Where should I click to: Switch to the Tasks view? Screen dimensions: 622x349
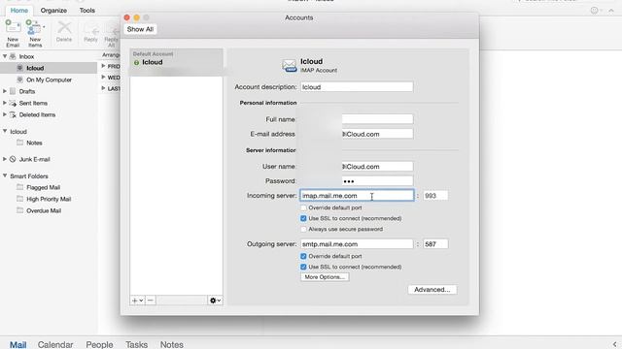(136, 345)
